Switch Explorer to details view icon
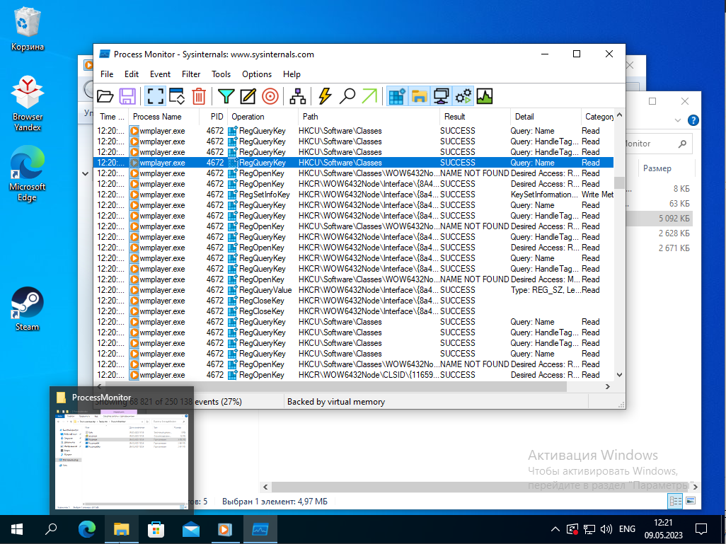The height and width of the screenshot is (544, 726). coord(676,501)
